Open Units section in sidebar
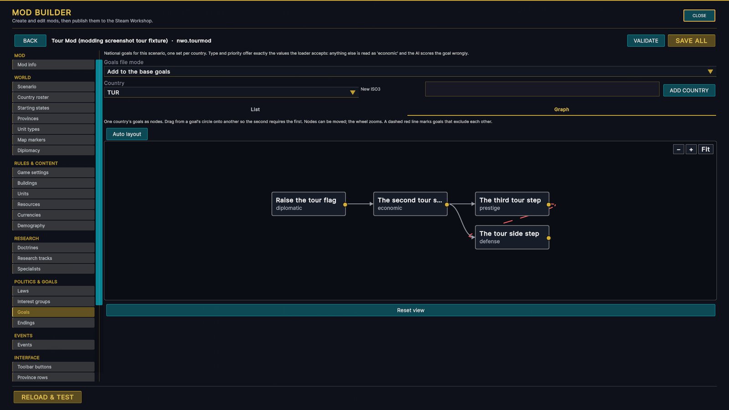 click(x=53, y=194)
